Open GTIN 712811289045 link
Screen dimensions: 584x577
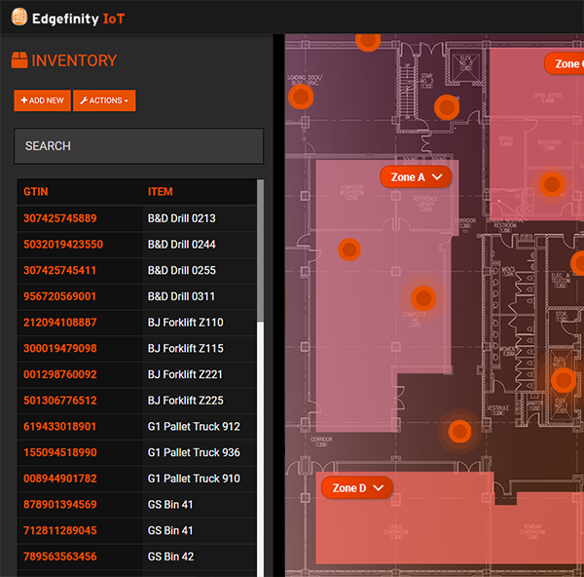click(x=60, y=530)
